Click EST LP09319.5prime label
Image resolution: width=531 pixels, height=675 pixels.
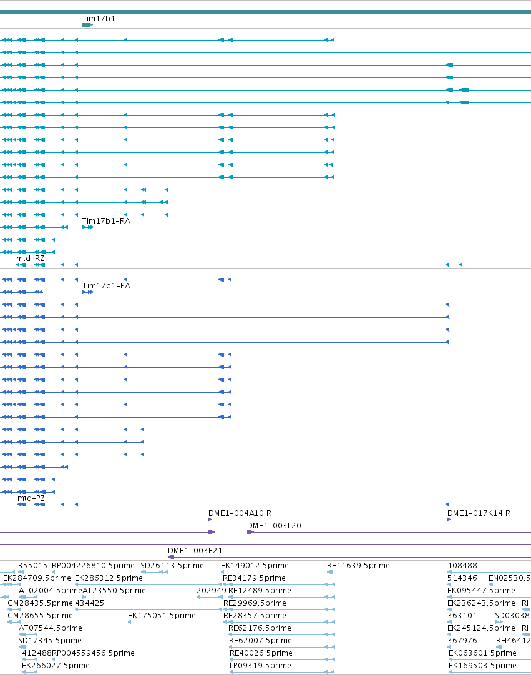pyautogui.click(x=260, y=666)
